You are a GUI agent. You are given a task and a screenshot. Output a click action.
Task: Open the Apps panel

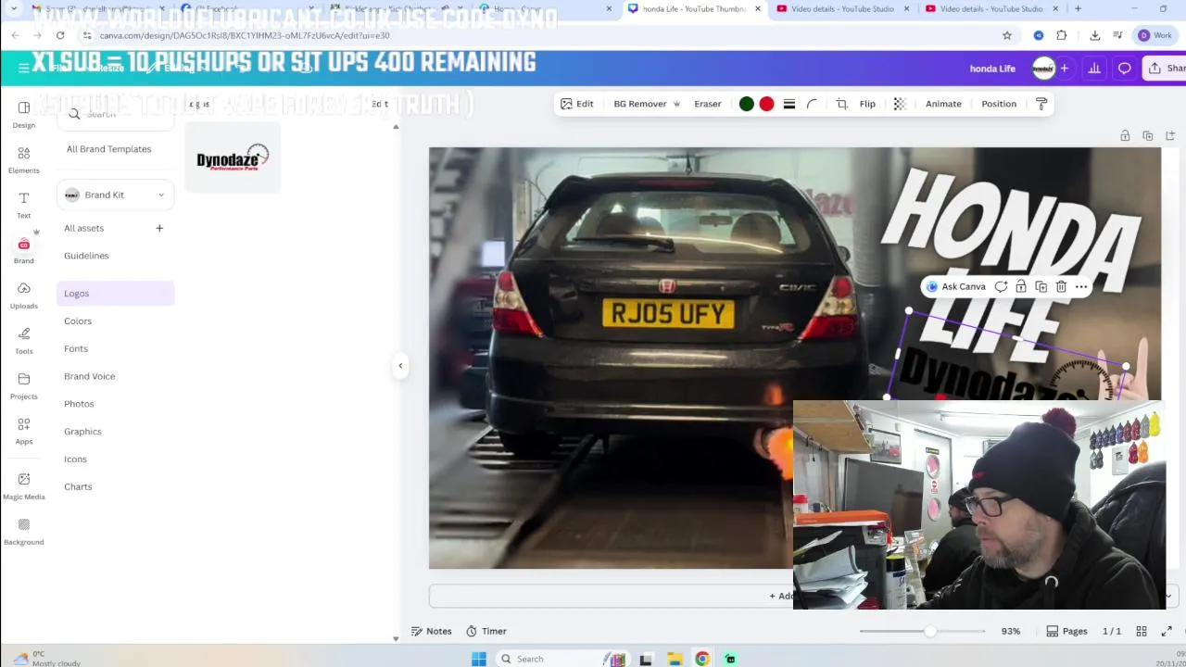coord(23,431)
